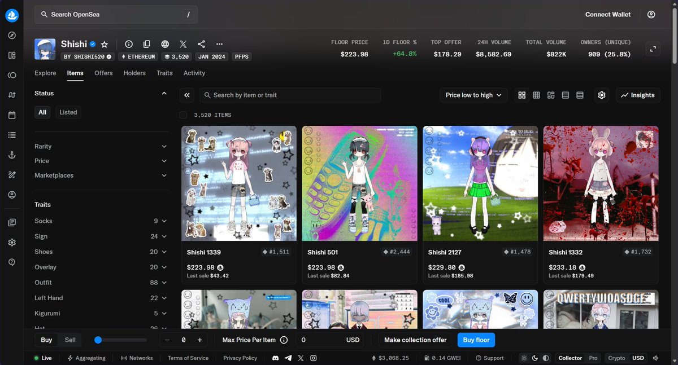This screenshot has width=678, height=365.
Task: Switch to mosaic grid view
Action: click(x=551, y=95)
